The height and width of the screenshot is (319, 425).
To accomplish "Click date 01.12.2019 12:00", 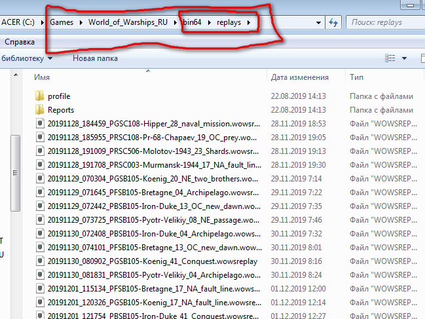I will pos(298,289).
